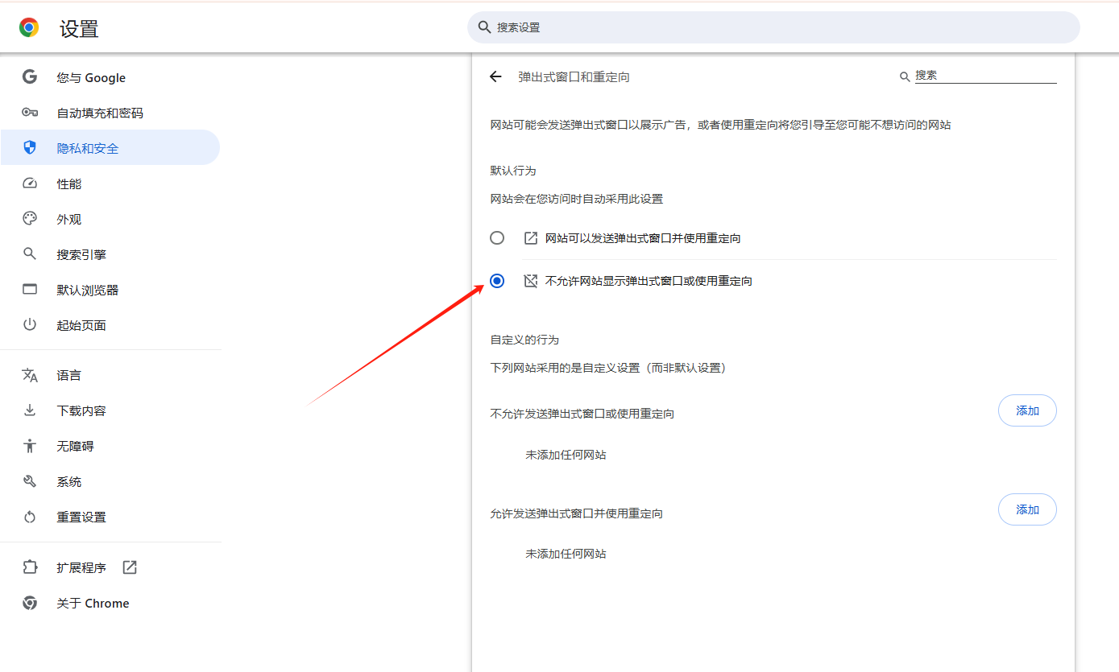Click the 默认行为 heading
This screenshot has width=1119, height=672.
point(513,171)
